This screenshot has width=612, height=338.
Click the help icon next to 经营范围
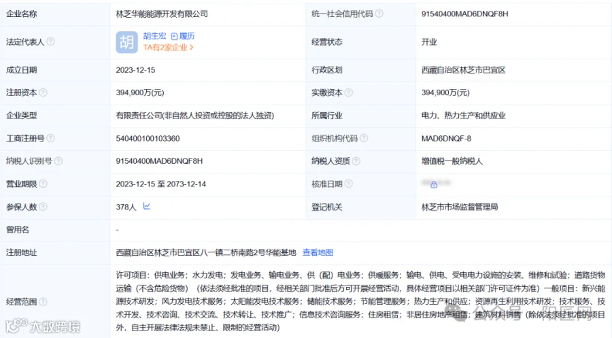click(x=43, y=302)
